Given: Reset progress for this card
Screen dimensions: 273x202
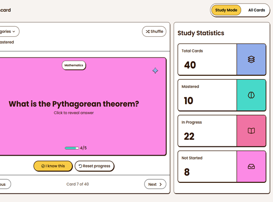Looking at the screenshot, I should [95, 166].
